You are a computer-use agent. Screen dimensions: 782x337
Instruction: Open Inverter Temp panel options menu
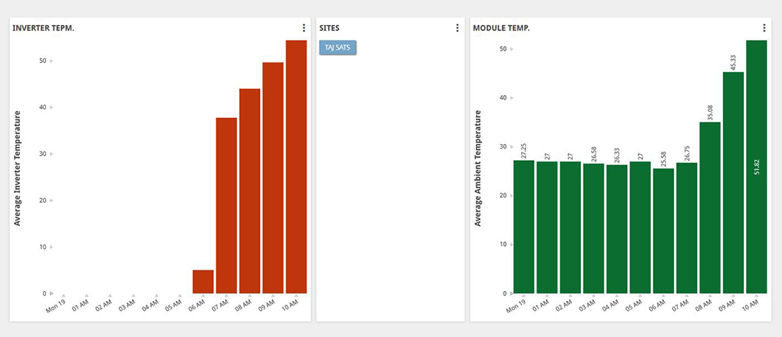pyautogui.click(x=304, y=28)
